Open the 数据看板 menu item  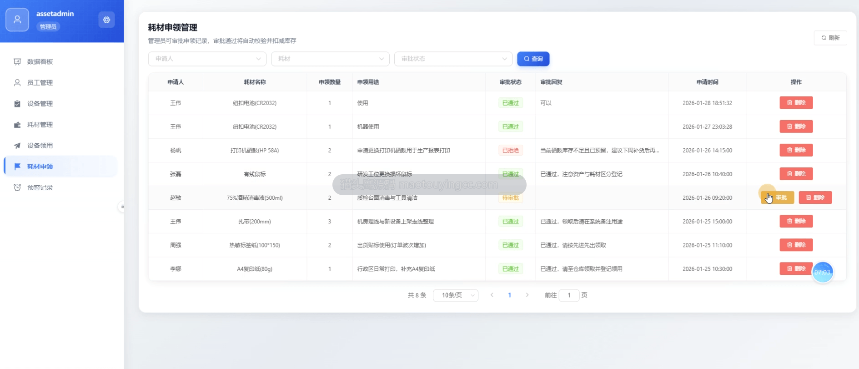pos(61,61)
